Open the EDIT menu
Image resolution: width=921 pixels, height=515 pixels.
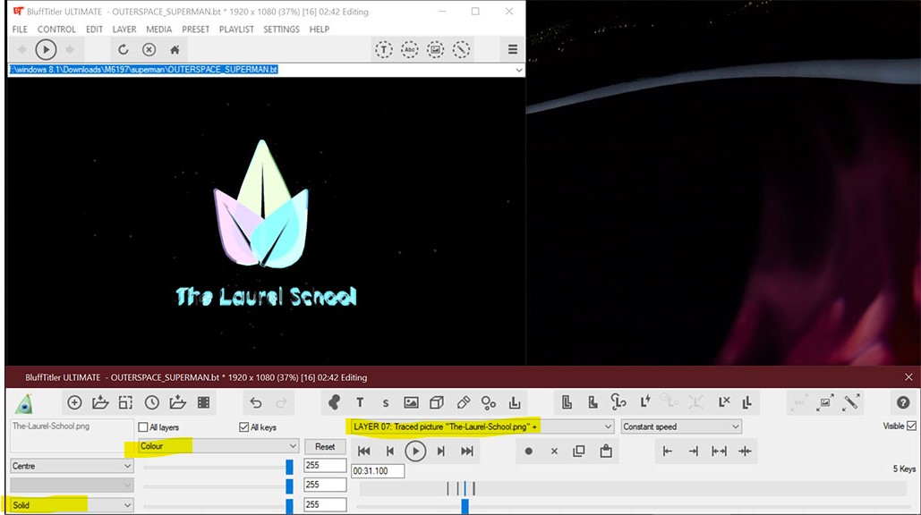click(x=94, y=30)
